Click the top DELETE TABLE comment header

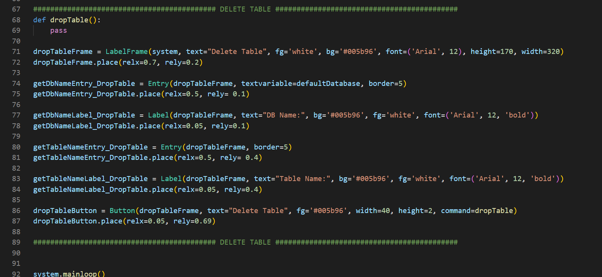coord(245,9)
